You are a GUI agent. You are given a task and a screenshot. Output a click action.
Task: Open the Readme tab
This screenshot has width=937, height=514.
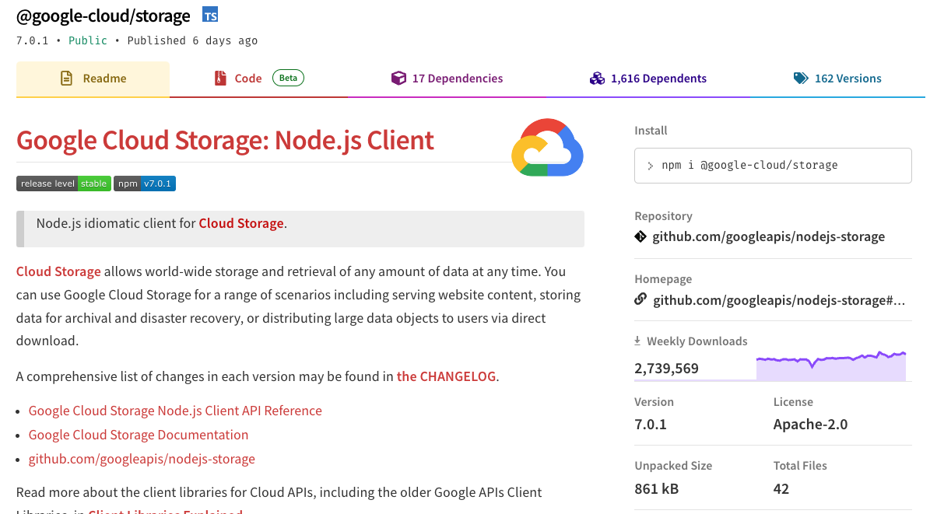93,79
